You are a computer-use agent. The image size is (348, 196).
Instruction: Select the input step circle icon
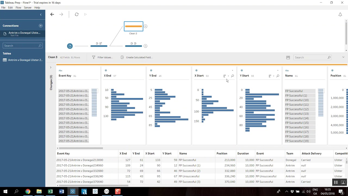coord(70,46)
